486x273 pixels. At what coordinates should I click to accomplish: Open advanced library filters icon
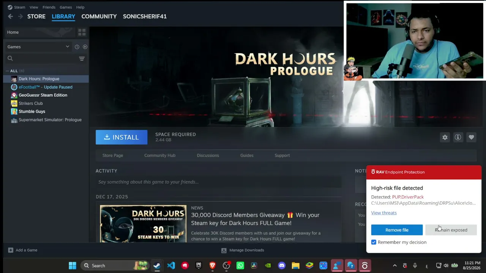pos(82,58)
